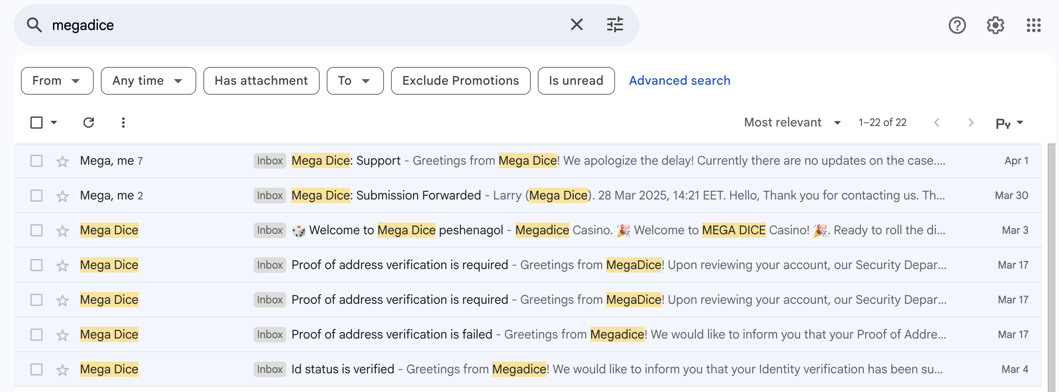The width and height of the screenshot is (1059, 392).
Task: Click the Mar 30 date
Action: (1012, 196)
